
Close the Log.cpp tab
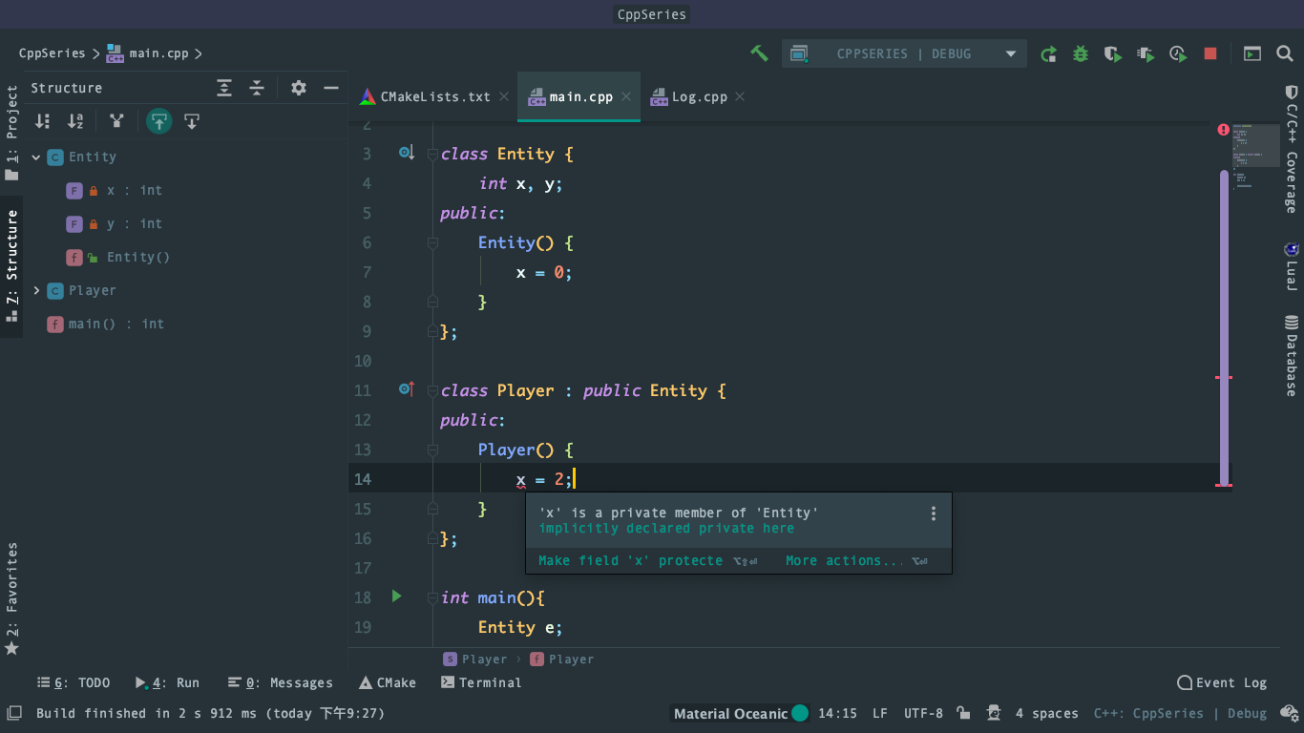(x=740, y=97)
